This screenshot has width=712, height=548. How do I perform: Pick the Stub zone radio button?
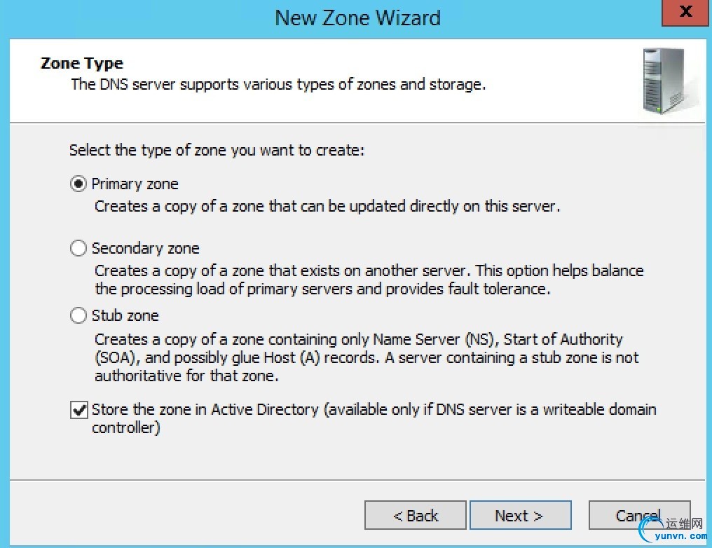click(x=78, y=316)
